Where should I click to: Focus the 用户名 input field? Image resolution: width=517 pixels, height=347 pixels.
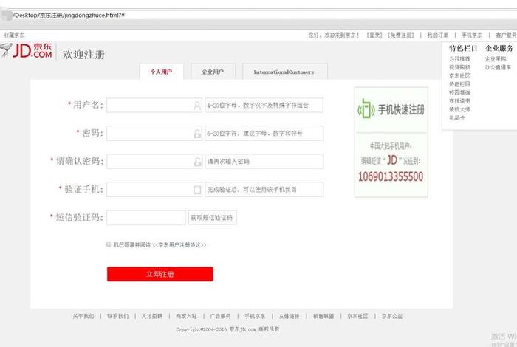[x=148, y=106]
